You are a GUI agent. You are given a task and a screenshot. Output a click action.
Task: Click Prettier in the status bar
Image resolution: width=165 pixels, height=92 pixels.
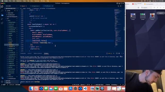[x=107, y=85]
